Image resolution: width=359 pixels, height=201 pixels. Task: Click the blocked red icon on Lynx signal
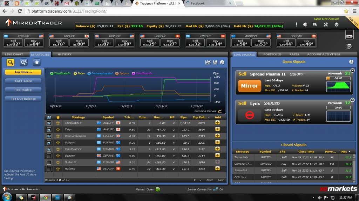pyautogui.click(x=250, y=115)
